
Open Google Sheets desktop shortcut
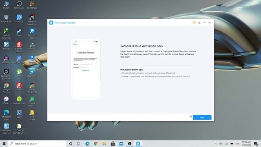(32, 102)
